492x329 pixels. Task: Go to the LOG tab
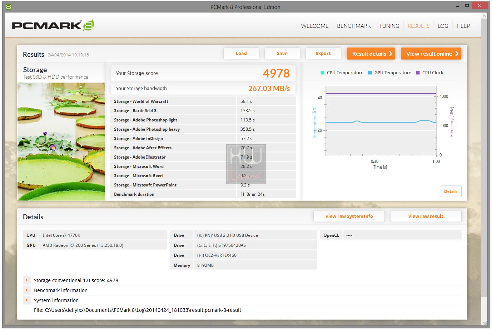click(443, 26)
